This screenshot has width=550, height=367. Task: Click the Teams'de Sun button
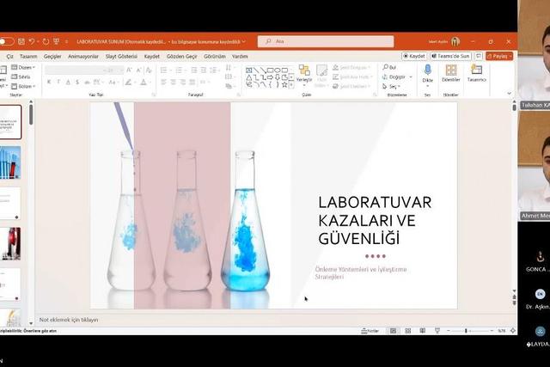click(x=451, y=56)
